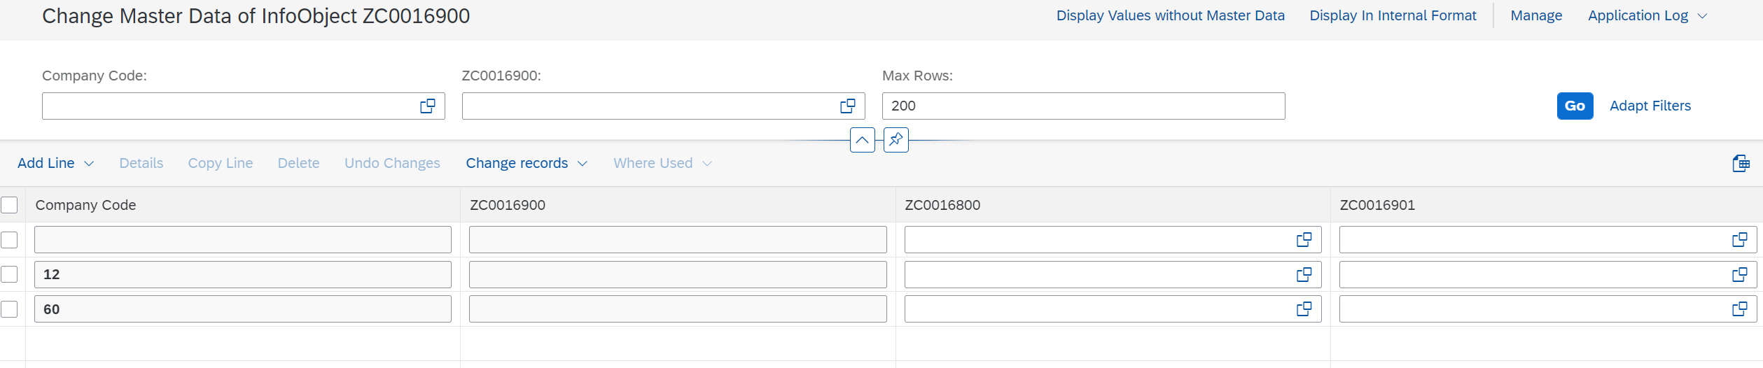The width and height of the screenshot is (1763, 368).
Task: Open ZC0016901 value help in row 12
Action: pyautogui.click(x=1739, y=274)
